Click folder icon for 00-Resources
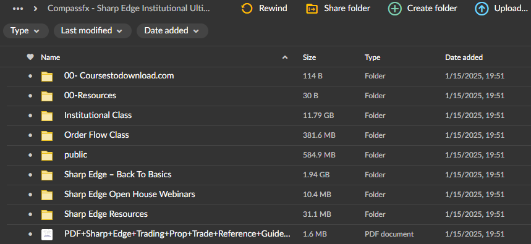This screenshot has width=531, height=244. click(x=47, y=96)
